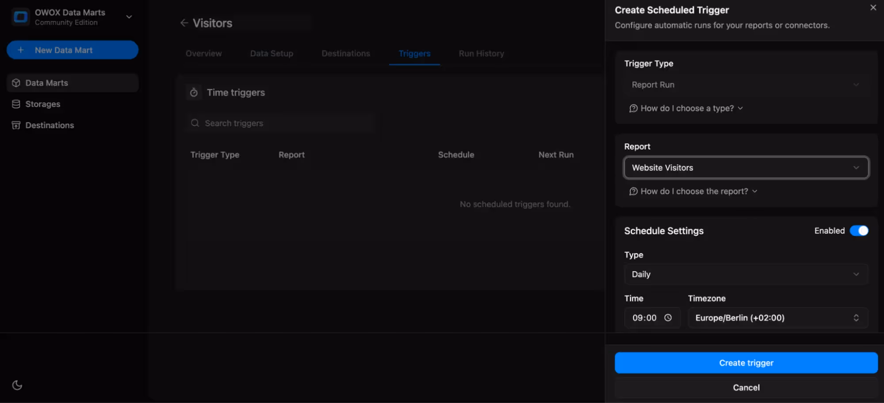The image size is (884, 403).
Task: Click the stopwatch icon next to Time triggers
Action: coord(194,92)
